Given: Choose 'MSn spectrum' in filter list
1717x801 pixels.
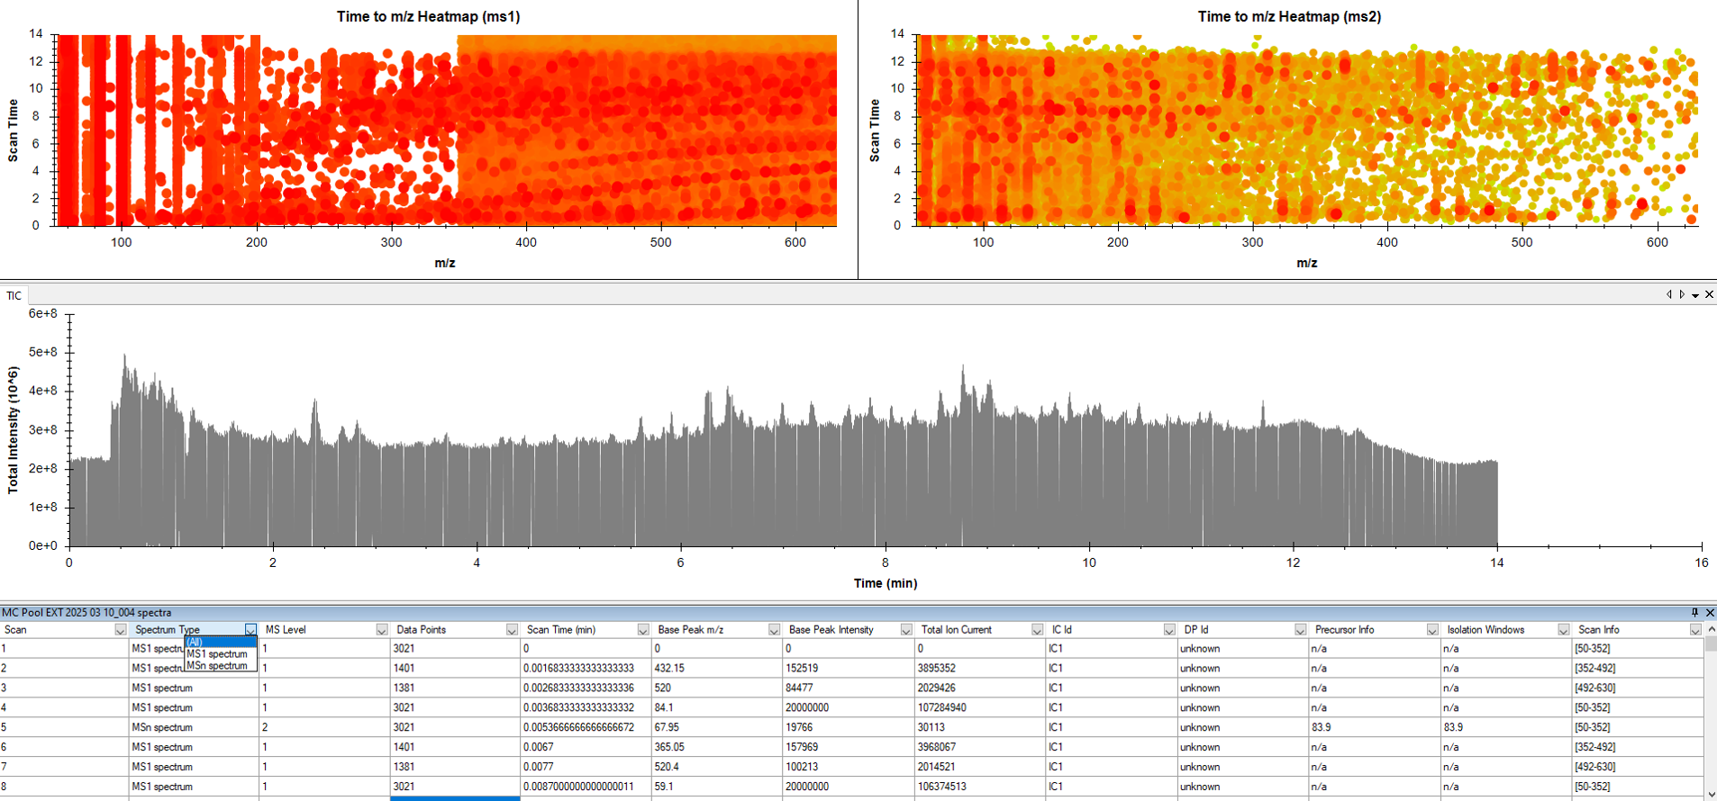Looking at the screenshot, I should pyautogui.click(x=217, y=666).
